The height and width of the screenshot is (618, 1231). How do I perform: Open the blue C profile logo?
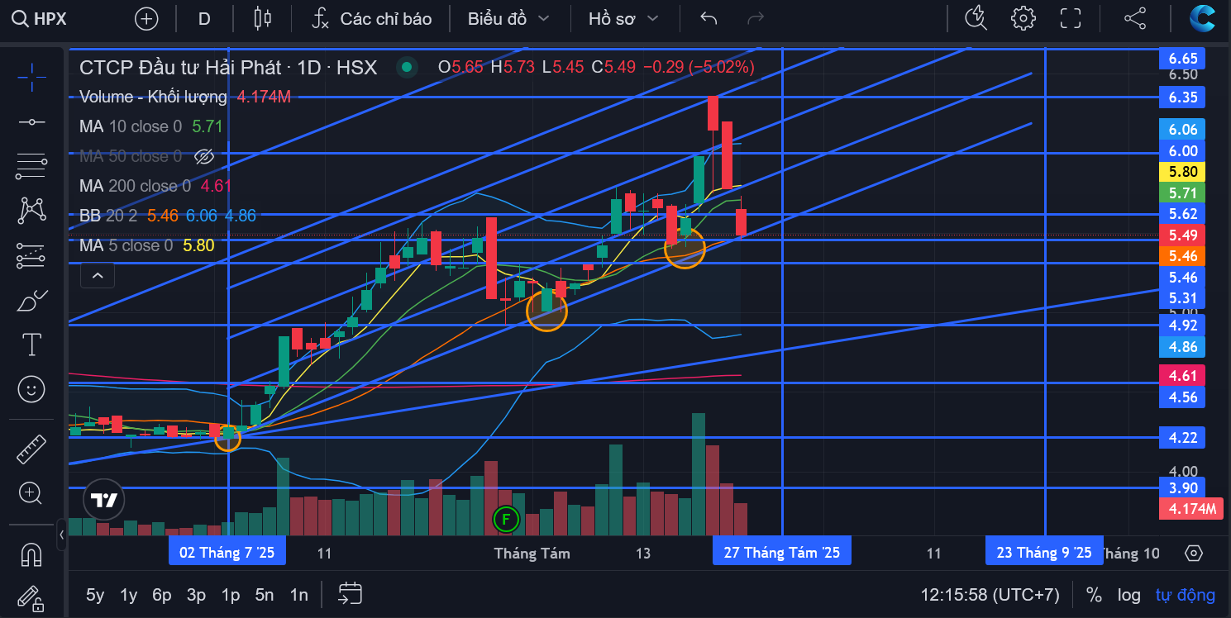click(1202, 18)
